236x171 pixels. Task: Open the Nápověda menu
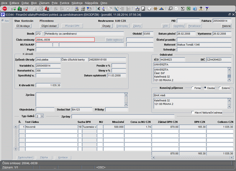click(91, 3)
